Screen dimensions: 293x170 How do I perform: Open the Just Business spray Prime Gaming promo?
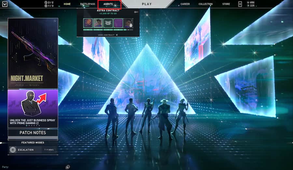pos(33,109)
